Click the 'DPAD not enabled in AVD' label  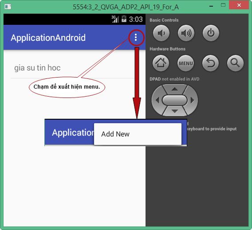click(174, 79)
